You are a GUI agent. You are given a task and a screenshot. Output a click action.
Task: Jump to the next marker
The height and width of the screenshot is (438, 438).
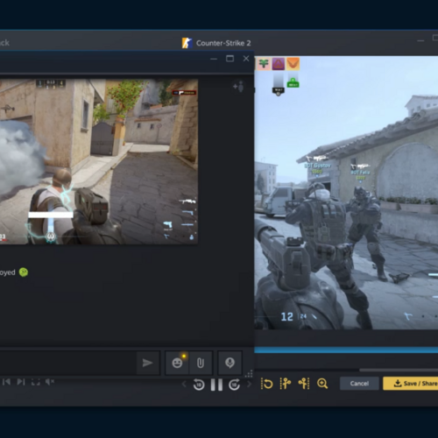coord(21,382)
